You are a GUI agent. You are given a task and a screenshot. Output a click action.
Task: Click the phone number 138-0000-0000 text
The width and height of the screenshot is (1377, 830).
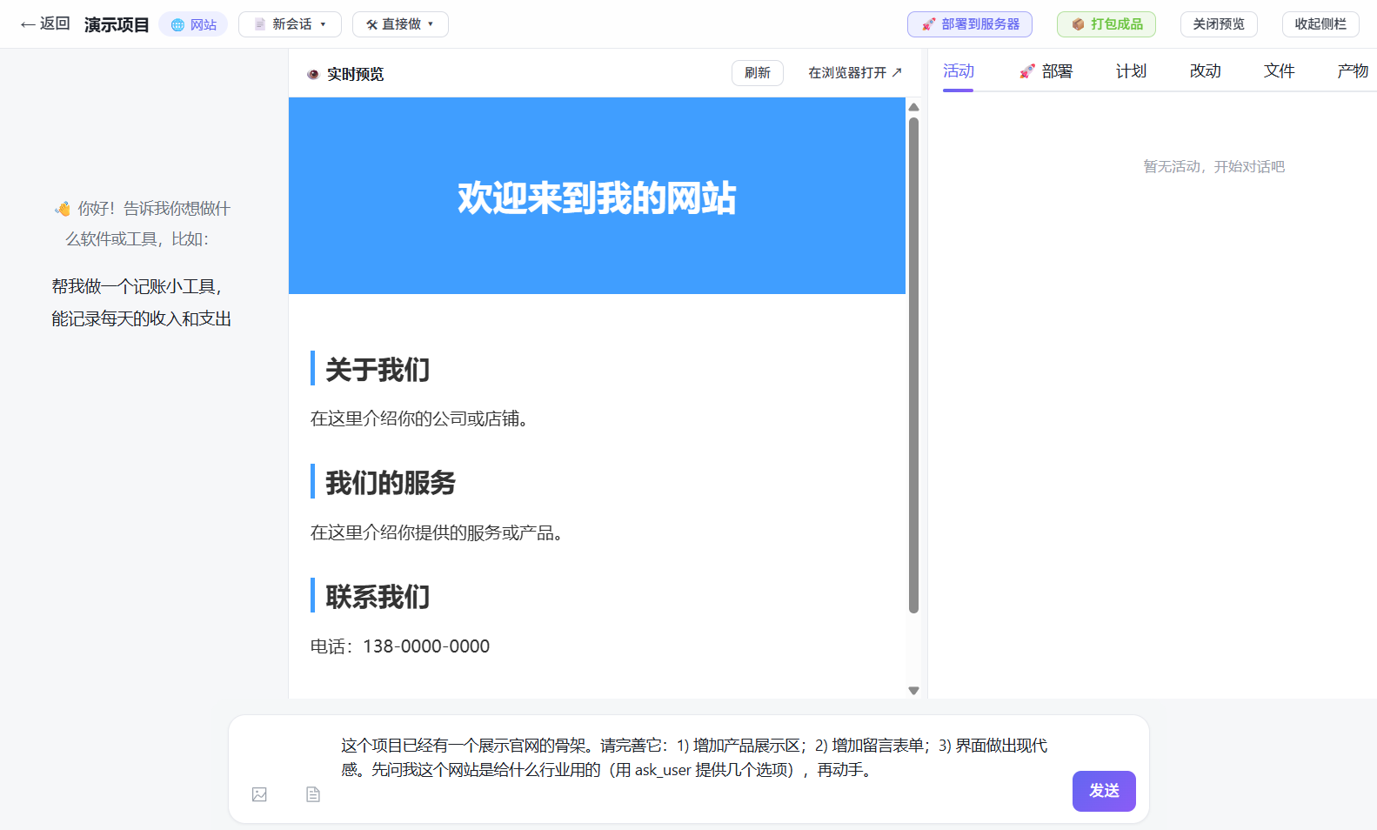tap(426, 646)
